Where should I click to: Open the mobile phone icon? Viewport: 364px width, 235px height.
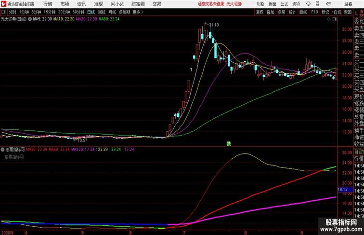click(x=317, y=4)
